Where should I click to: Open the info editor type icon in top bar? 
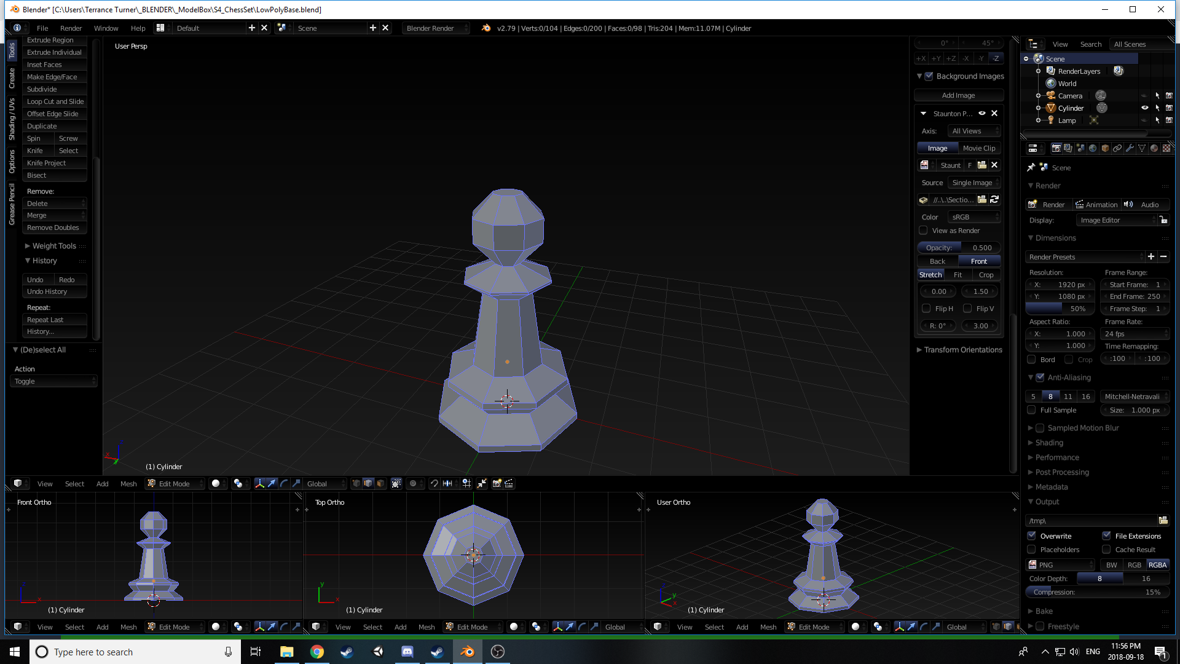(17, 28)
